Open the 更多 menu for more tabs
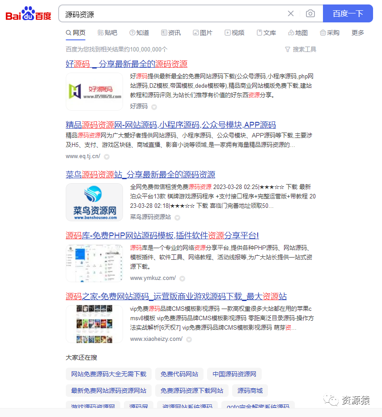The height and width of the screenshot is (417, 382). (357, 32)
